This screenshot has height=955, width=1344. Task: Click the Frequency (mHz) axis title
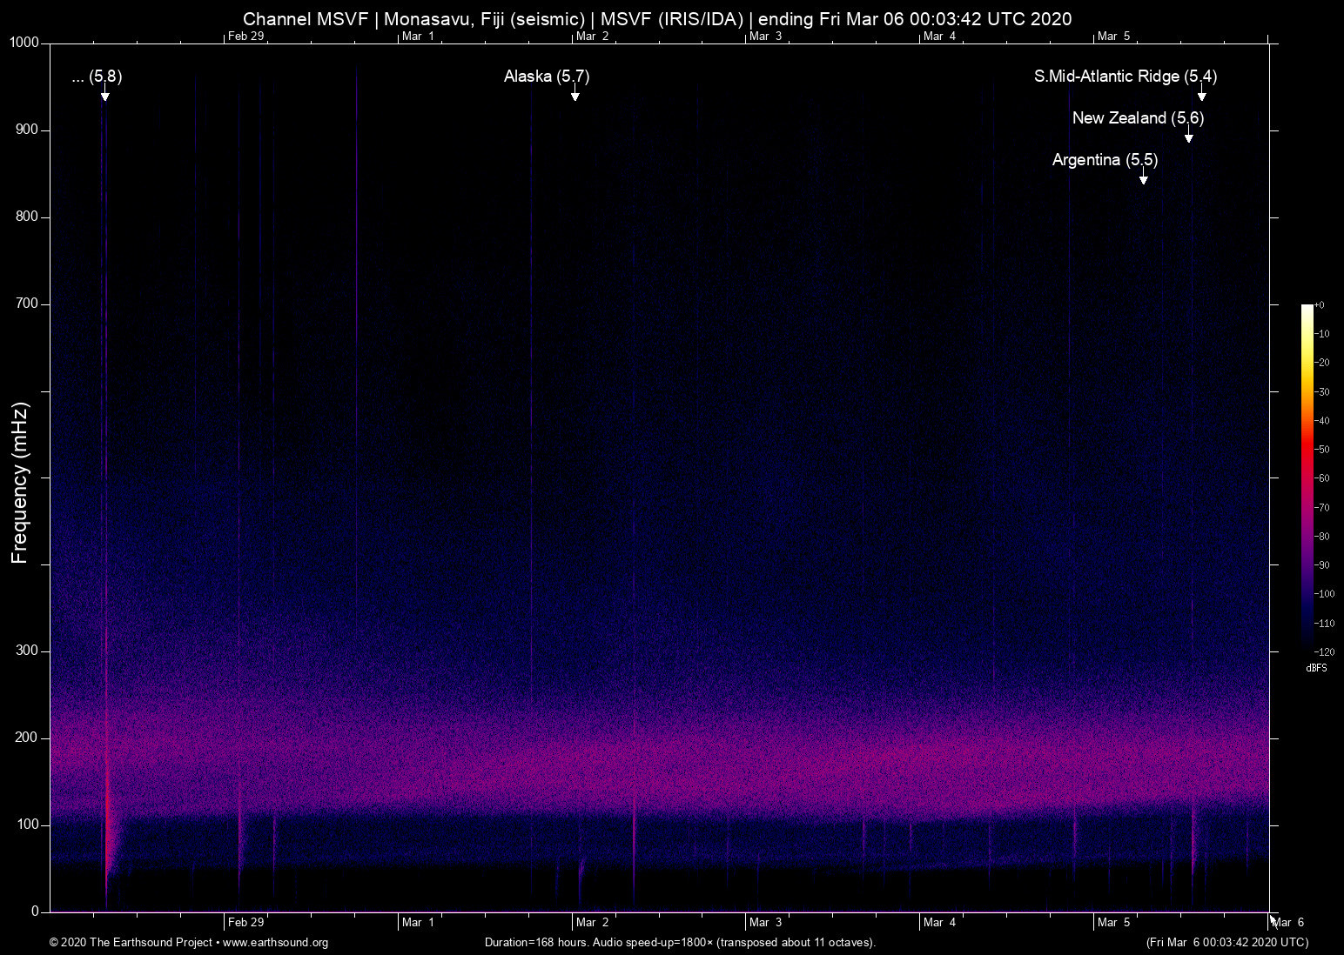click(x=20, y=483)
